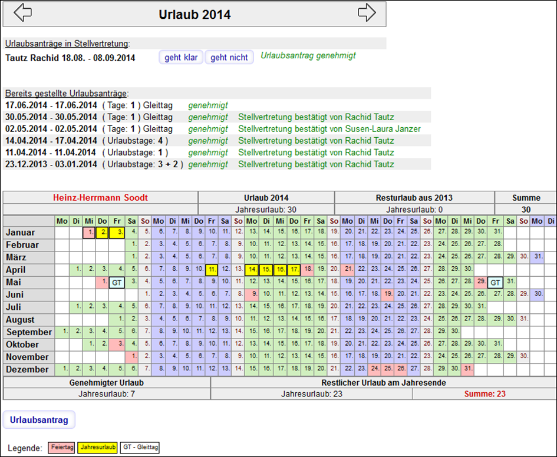
Task: Click holiday cell May 1
Action: tap(103, 283)
